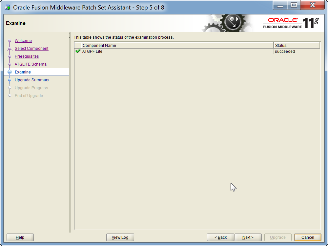Close the Patch Set Assistant window
328x246 pixels.
(313, 5)
